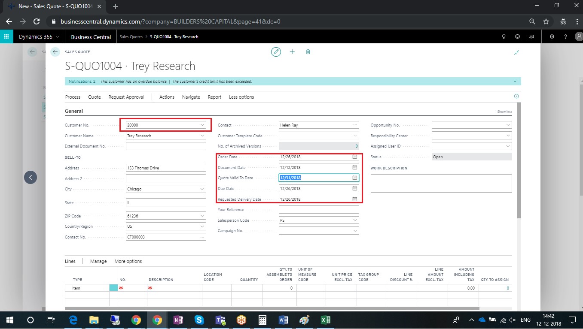Click the Contact field ellipsis lookup

pyautogui.click(x=355, y=125)
